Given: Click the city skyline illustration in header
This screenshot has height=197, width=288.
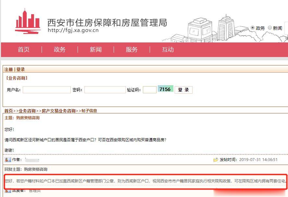Looking at the screenshot, I should (211, 26).
